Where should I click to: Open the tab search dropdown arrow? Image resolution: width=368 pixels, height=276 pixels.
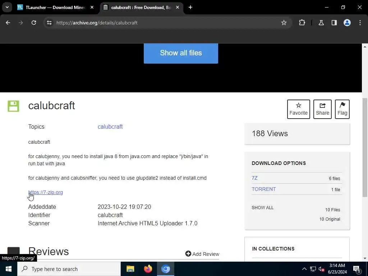(x=7, y=7)
